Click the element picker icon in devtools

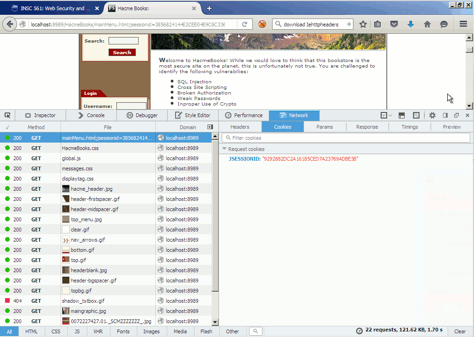(x=7, y=115)
